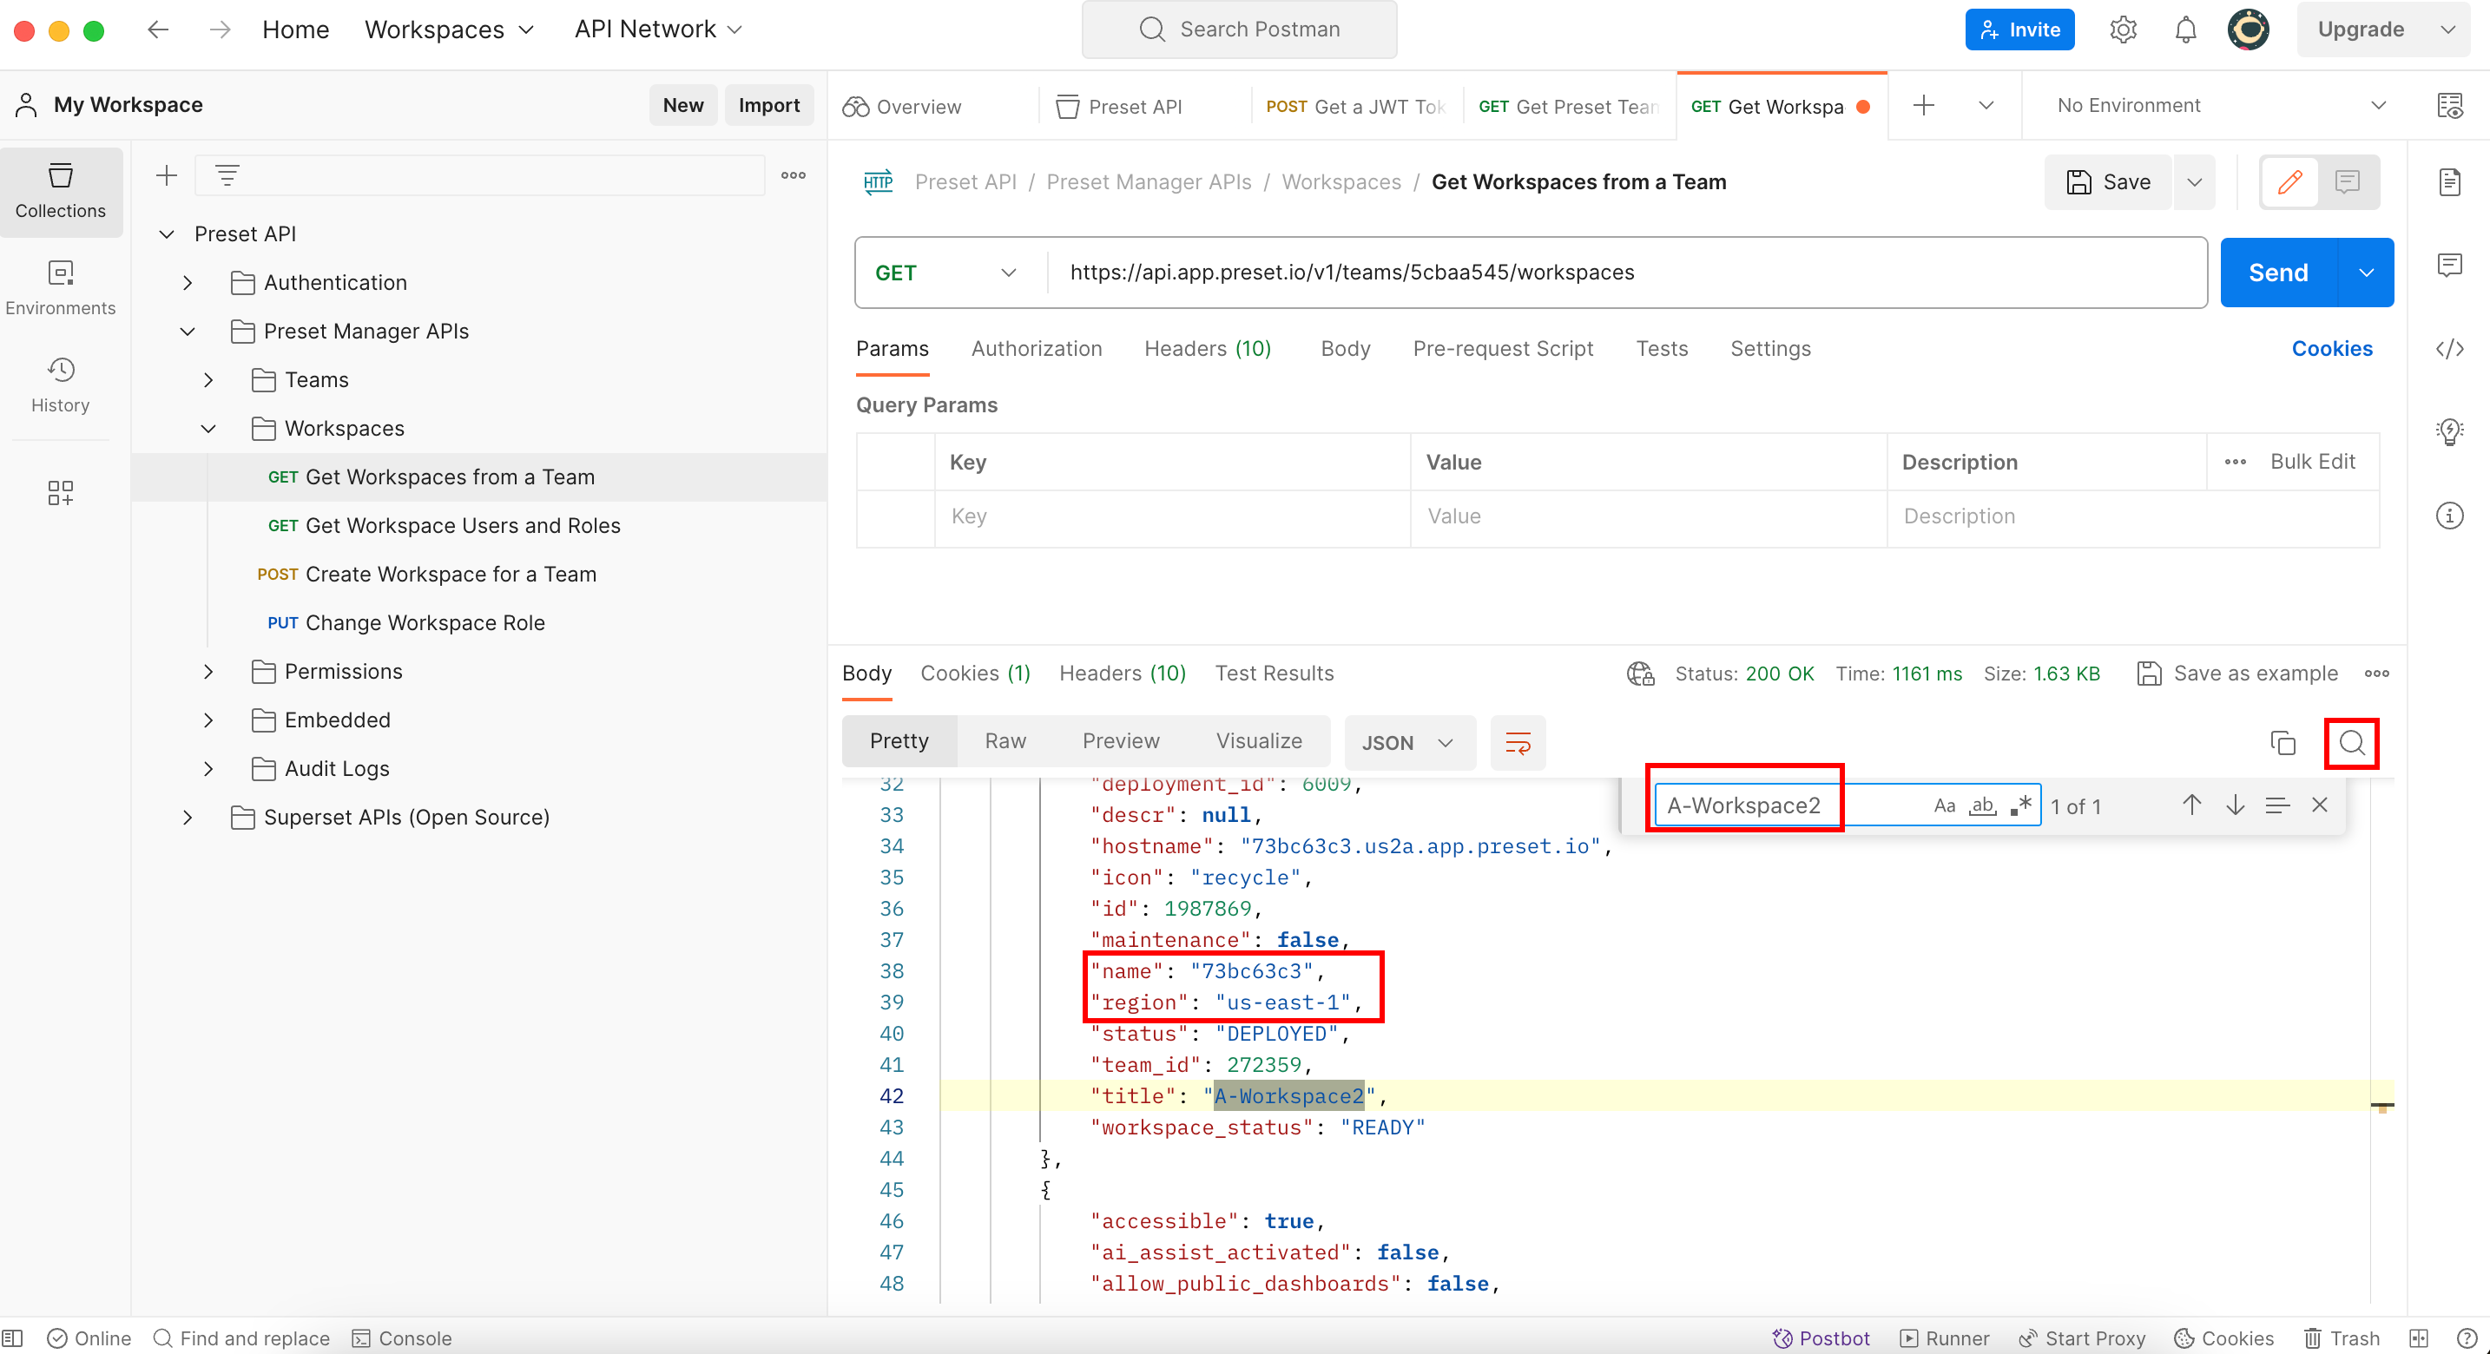Toggle regex matching in the find box
This screenshot has width=2490, height=1354.
click(2020, 806)
